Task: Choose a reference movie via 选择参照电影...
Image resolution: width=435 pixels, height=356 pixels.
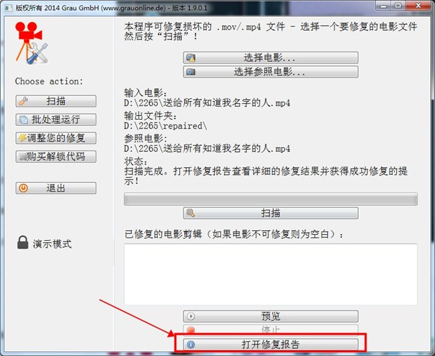Action: pos(270,72)
